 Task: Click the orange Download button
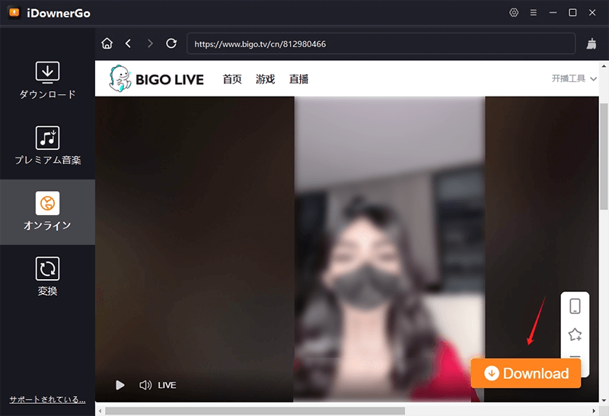[526, 373]
